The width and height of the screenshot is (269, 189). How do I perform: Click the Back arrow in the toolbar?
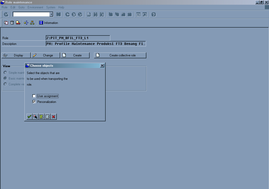point(68,14)
